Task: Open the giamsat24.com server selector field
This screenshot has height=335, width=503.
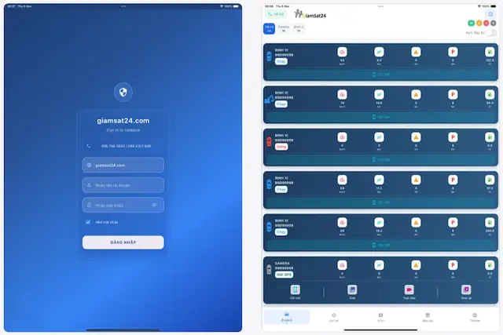Action: (123, 166)
